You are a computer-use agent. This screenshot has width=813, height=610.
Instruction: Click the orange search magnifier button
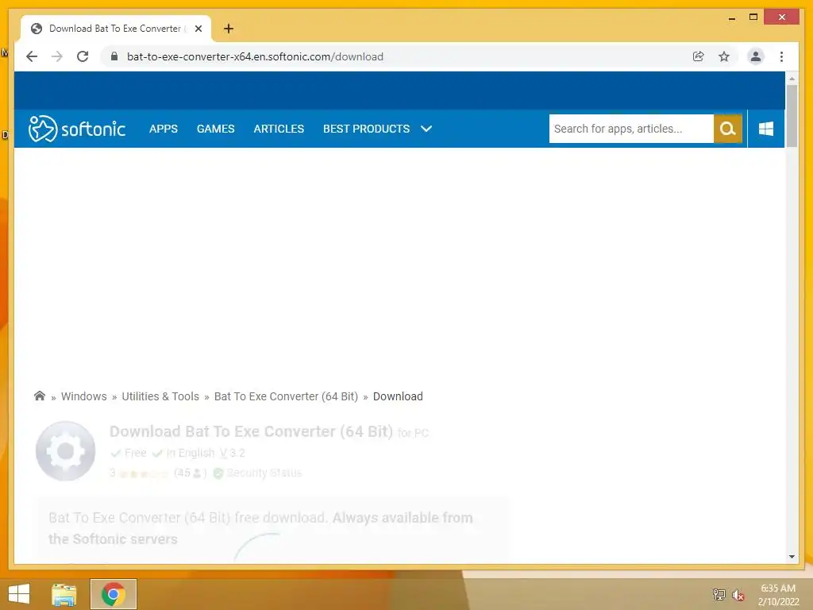point(728,129)
